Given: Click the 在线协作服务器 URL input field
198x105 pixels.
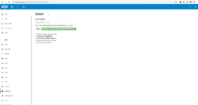Looking at the screenshot, I should point(51,22).
